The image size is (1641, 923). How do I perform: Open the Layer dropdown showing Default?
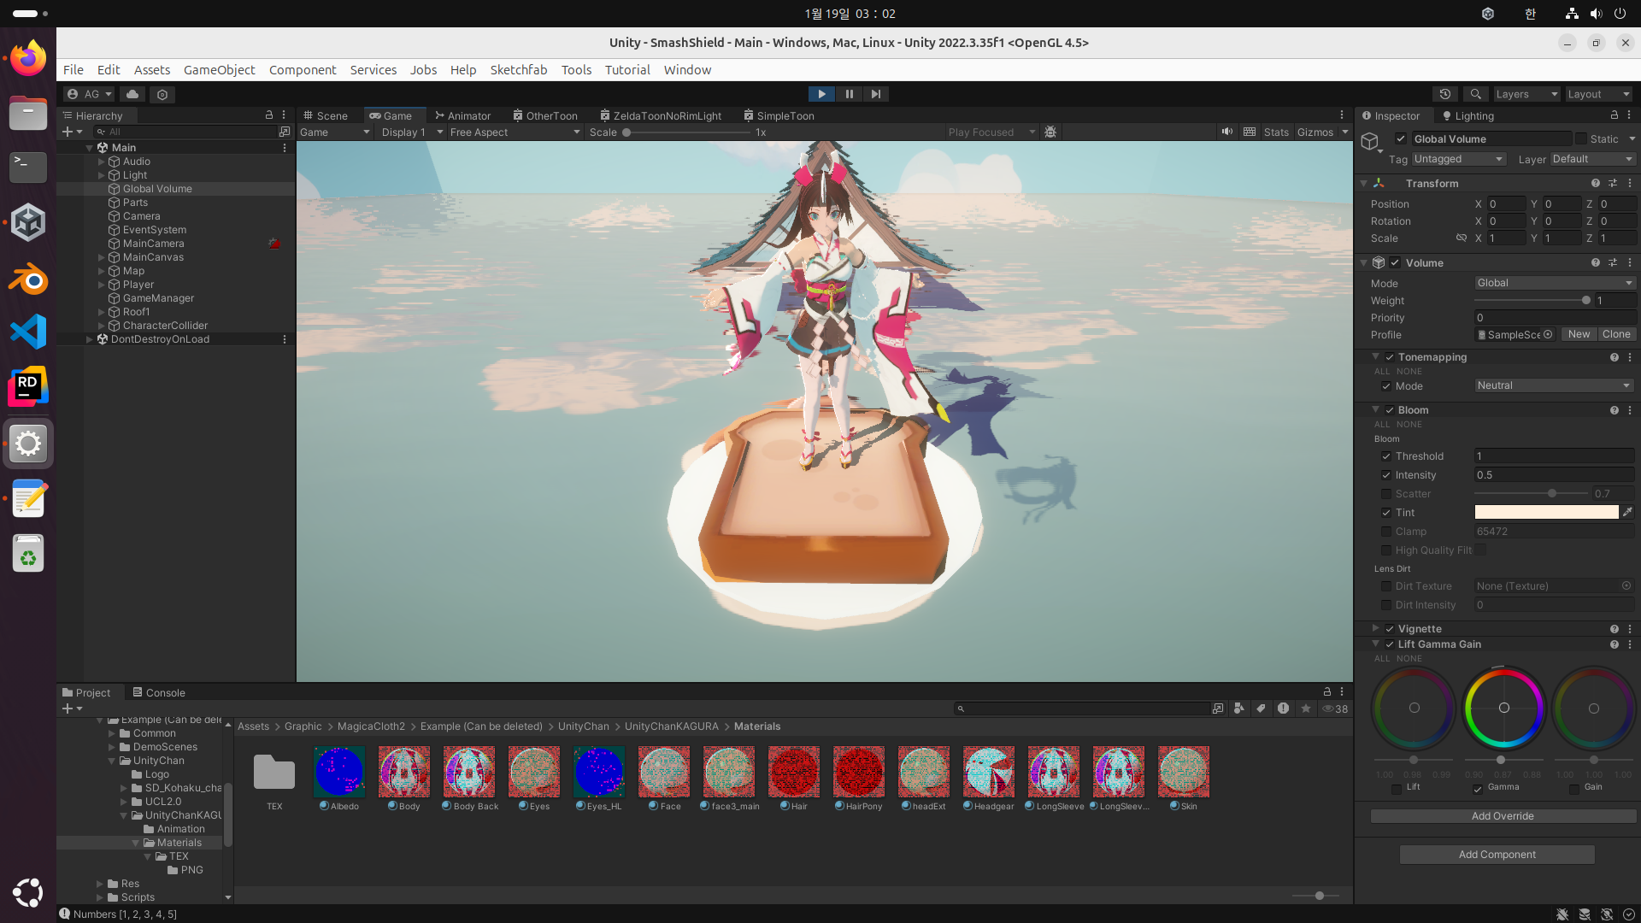coord(1592,159)
